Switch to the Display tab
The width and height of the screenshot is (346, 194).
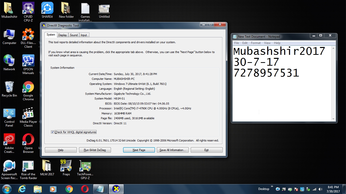coord(63,35)
